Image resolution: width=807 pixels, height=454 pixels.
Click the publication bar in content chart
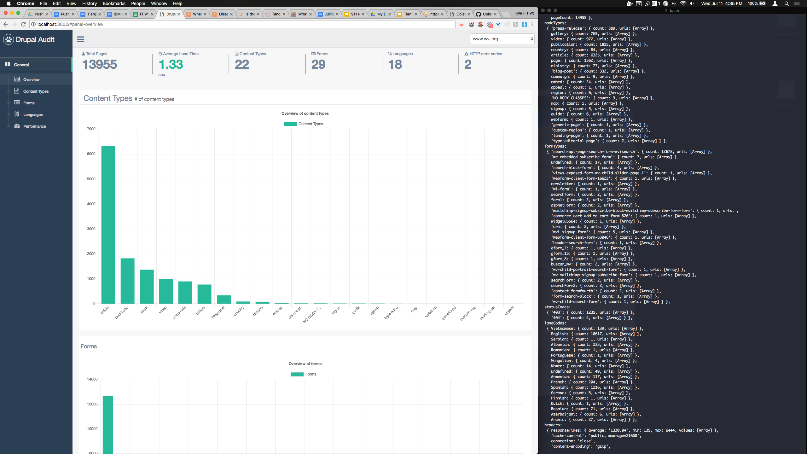127,281
